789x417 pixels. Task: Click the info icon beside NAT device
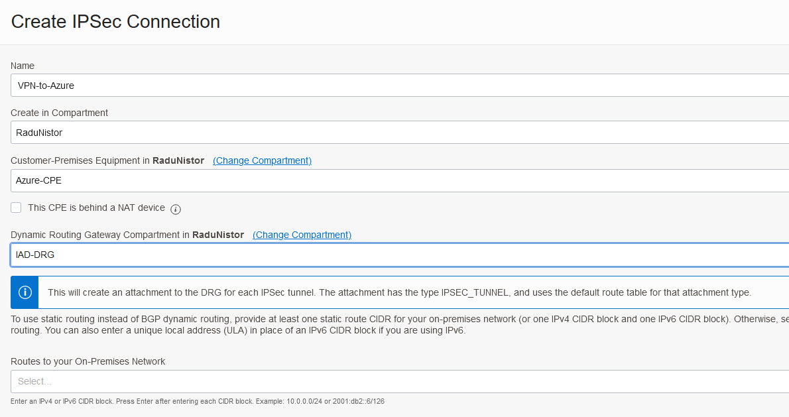176,209
